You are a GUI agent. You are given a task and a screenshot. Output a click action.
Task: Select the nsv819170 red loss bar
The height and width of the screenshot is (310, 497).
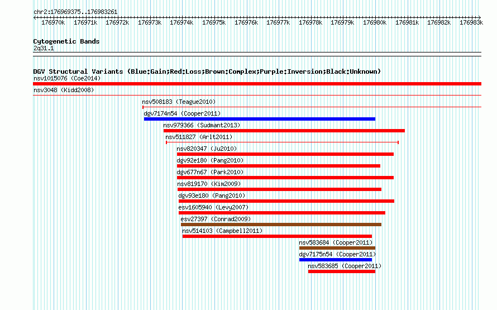(x=279, y=189)
